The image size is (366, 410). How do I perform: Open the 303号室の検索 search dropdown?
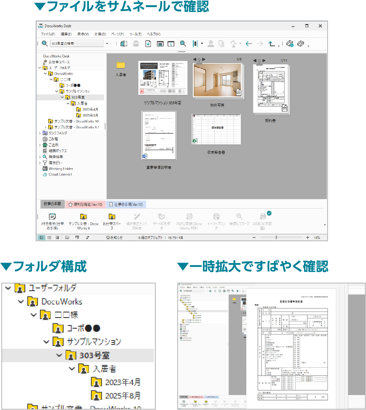[107, 44]
